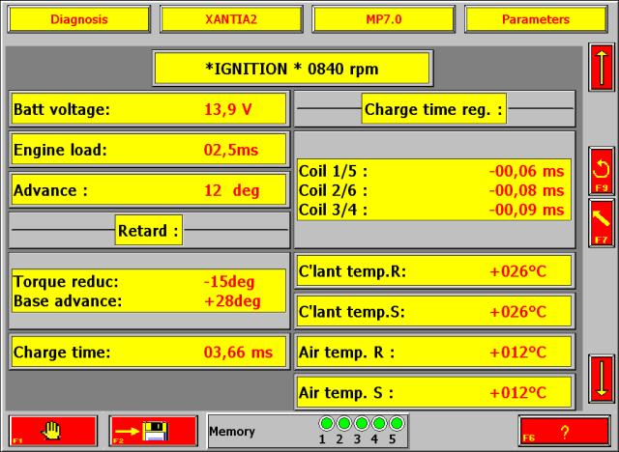Viewport: 619px width, 452px height.
Task: Click the Engine load 02,5ms field
Action: tap(149, 150)
